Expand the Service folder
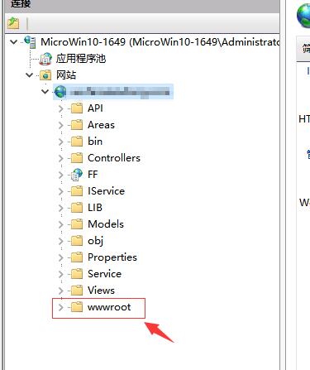This screenshot has height=370, width=310. pos(61,274)
